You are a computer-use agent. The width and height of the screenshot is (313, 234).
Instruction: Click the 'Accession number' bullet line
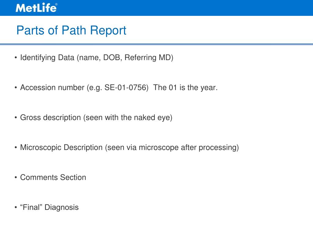click(119, 87)
